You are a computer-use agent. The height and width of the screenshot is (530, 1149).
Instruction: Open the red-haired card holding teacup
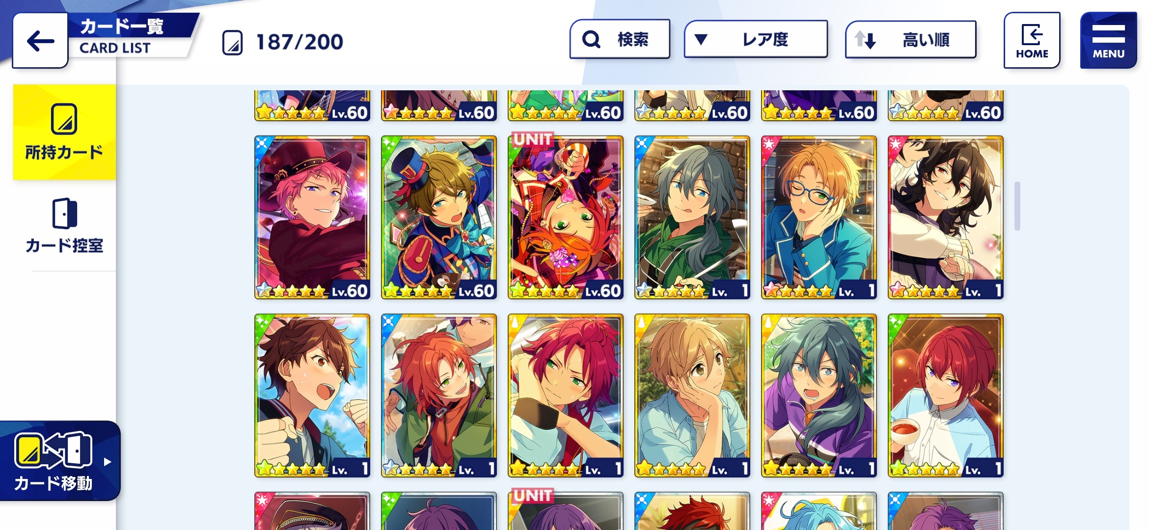coord(946,396)
